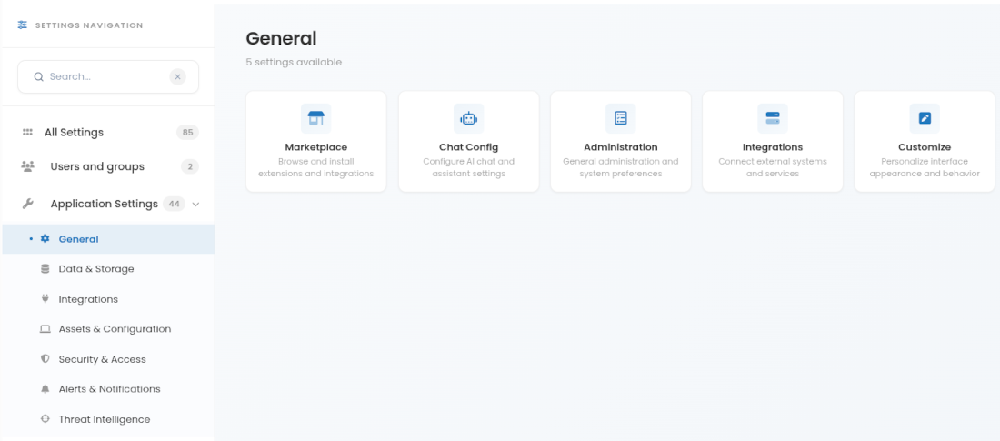Click the wrench icon beside Application Settings
The image size is (1000, 441).
[27, 205]
